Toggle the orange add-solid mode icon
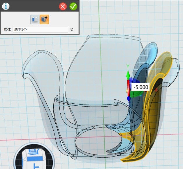 pos(44,19)
